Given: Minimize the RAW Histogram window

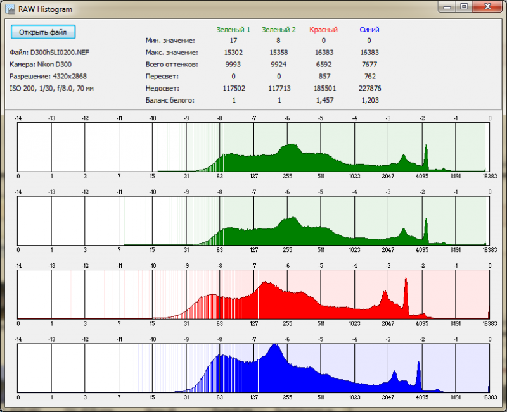Looking at the screenshot, I should pos(447,6).
